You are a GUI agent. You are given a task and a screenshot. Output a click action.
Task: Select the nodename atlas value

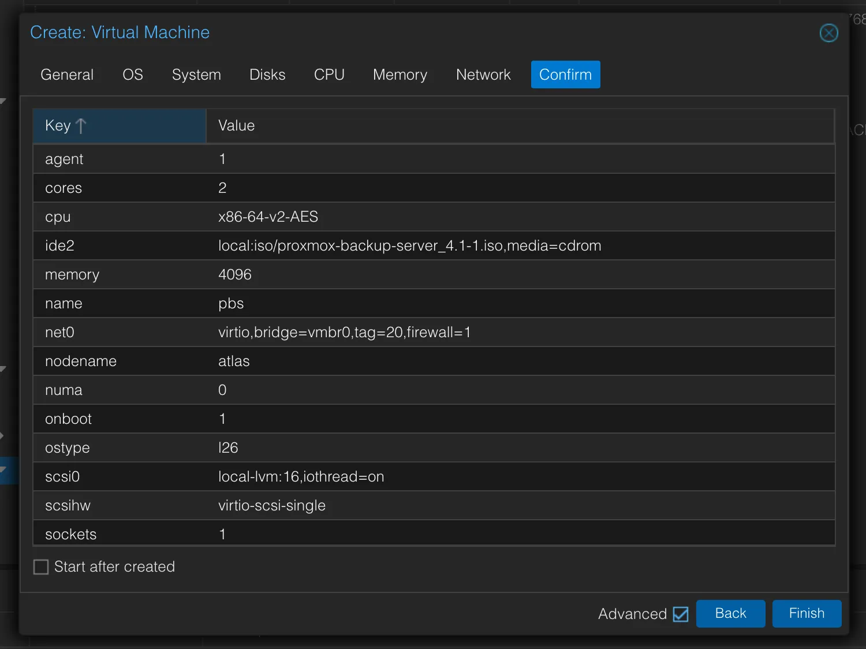pos(234,361)
